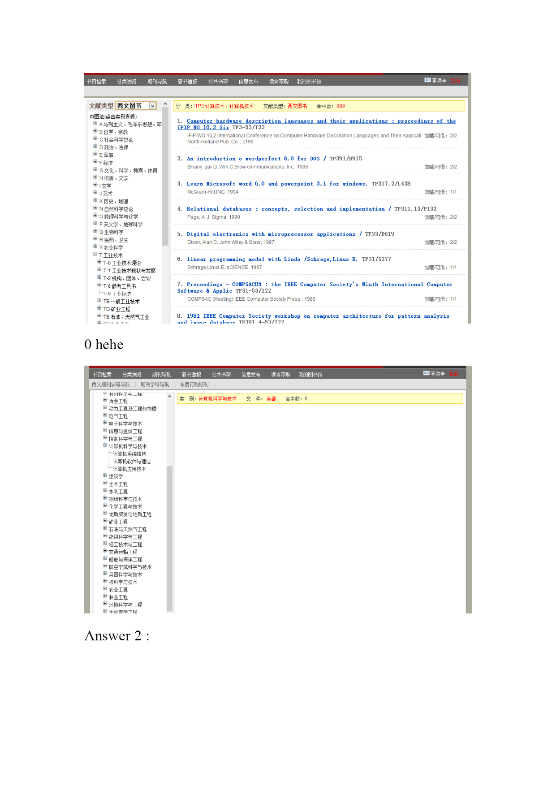Open 'linear programming model with Lindo' link
Viewport: 556px width, 786px height.
point(272,259)
